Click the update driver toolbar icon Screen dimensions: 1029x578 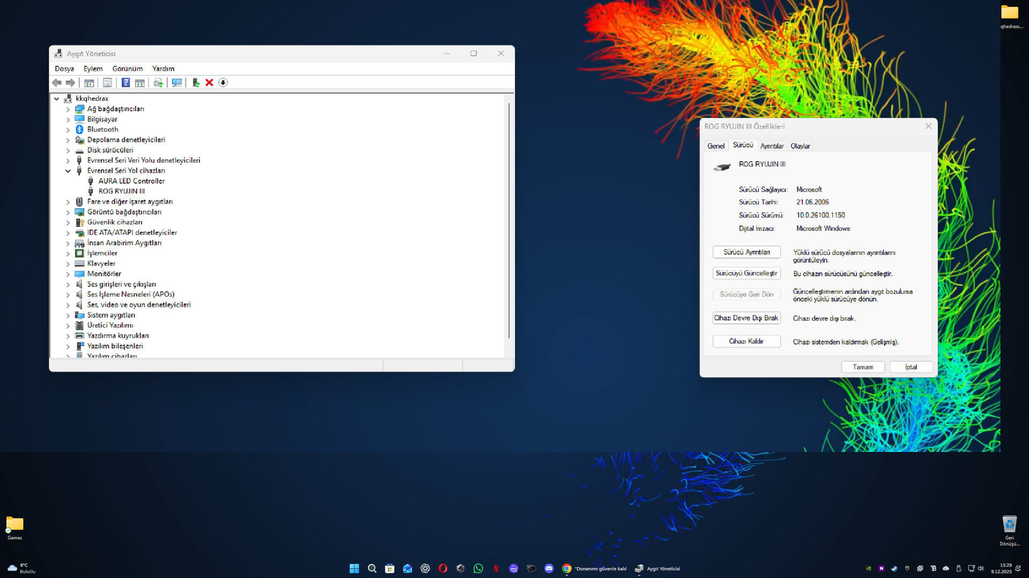click(x=158, y=82)
